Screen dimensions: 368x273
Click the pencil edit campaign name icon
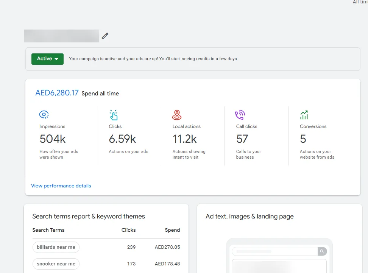pyautogui.click(x=105, y=36)
